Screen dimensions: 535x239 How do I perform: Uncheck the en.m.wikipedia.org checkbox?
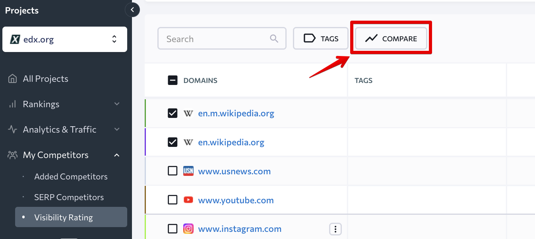[173, 114]
